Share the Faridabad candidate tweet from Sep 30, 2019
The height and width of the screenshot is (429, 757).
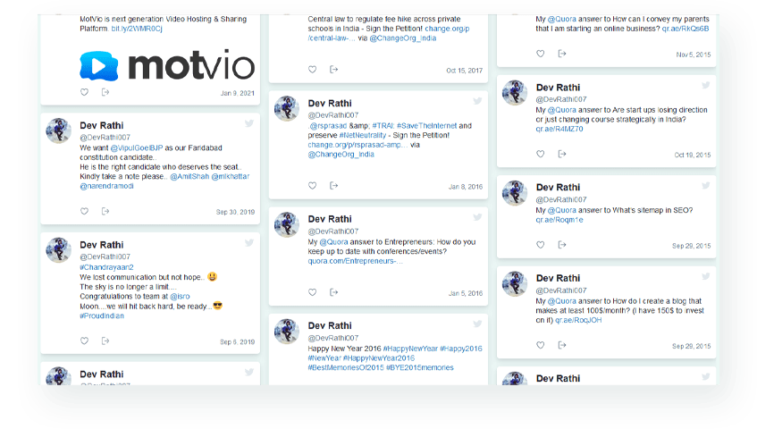(x=105, y=211)
